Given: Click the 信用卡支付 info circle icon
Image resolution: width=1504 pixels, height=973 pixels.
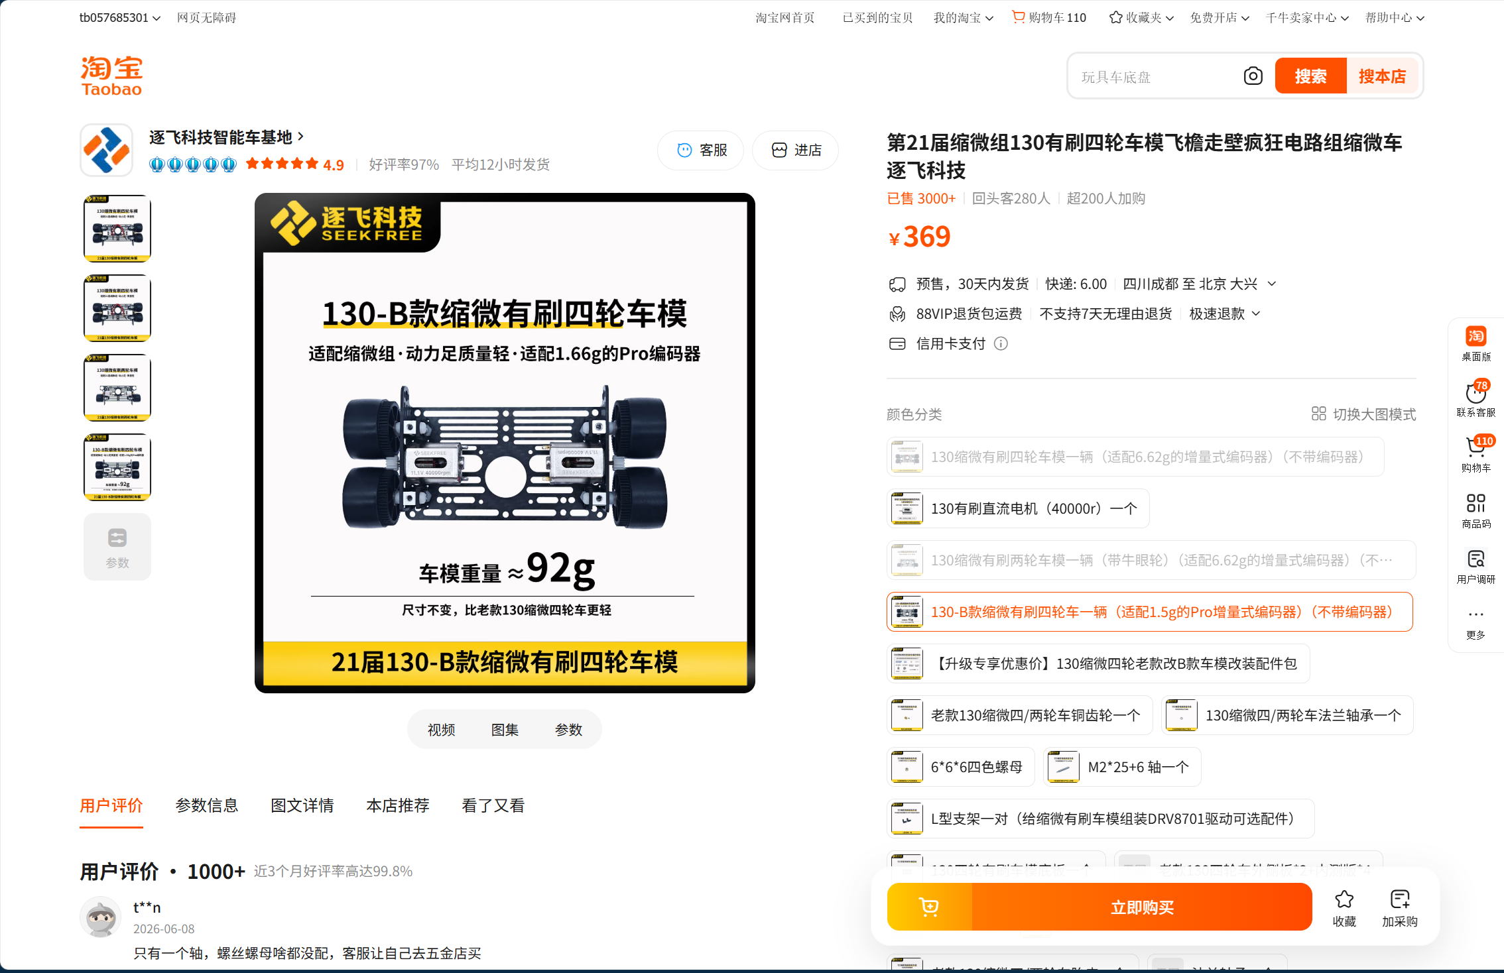Looking at the screenshot, I should (x=1001, y=343).
